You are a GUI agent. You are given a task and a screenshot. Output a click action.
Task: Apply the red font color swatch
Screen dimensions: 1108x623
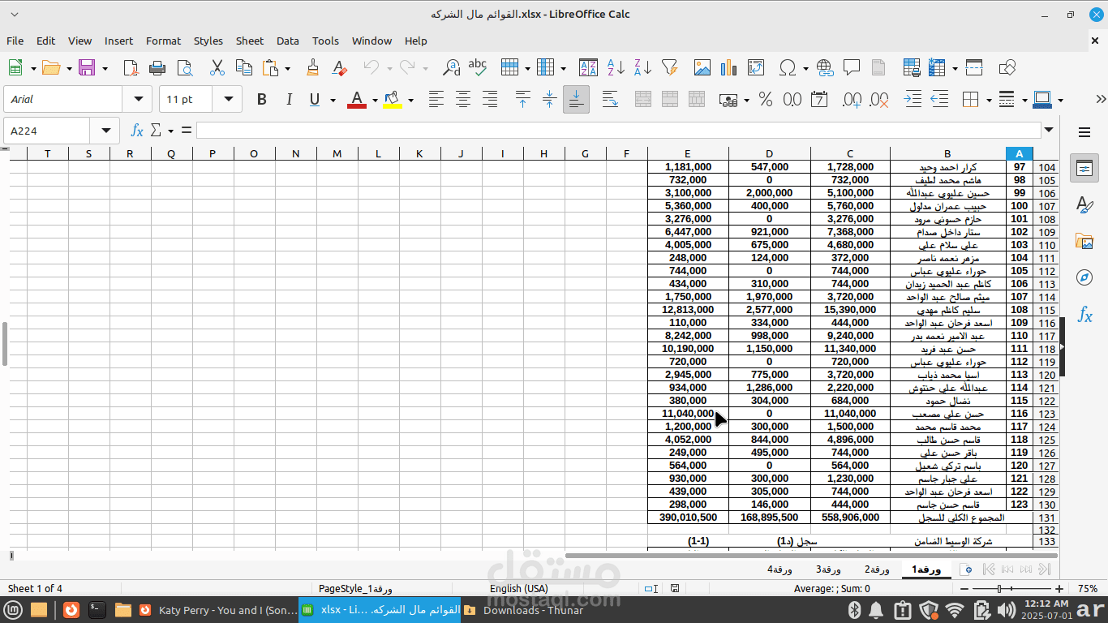[x=356, y=99]
